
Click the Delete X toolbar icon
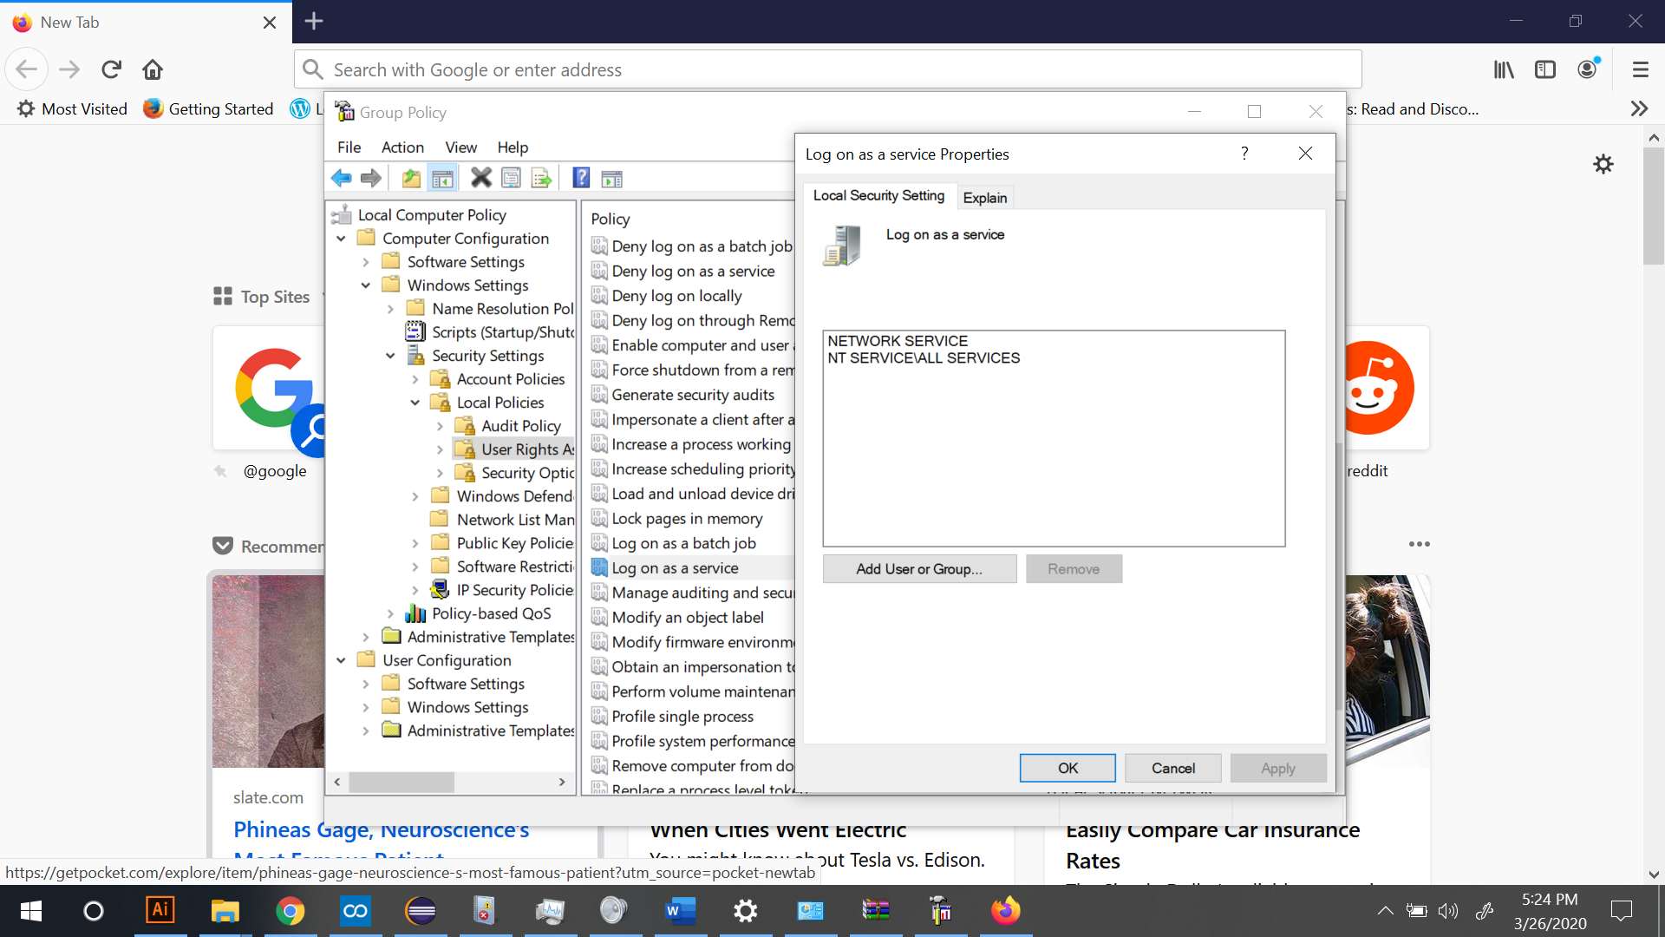480,179
